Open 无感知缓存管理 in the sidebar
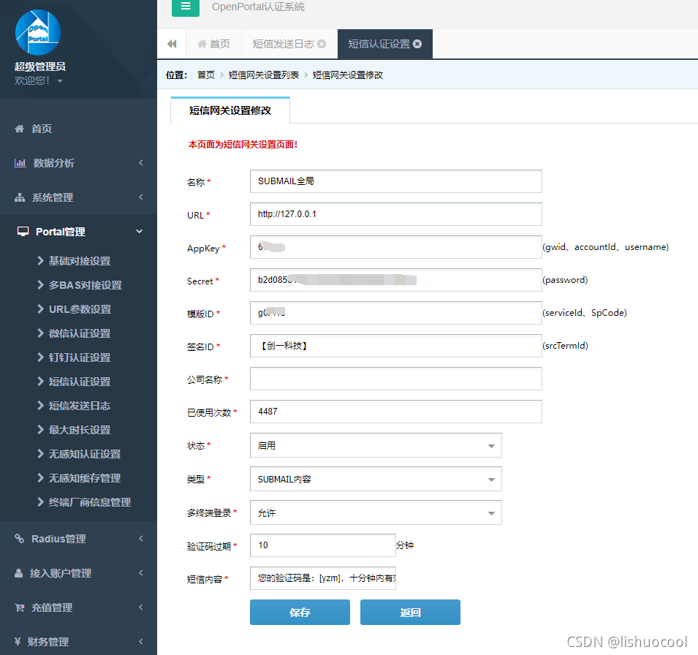Image resolution: width=698 pixels, height=655 pixels. 85,478
